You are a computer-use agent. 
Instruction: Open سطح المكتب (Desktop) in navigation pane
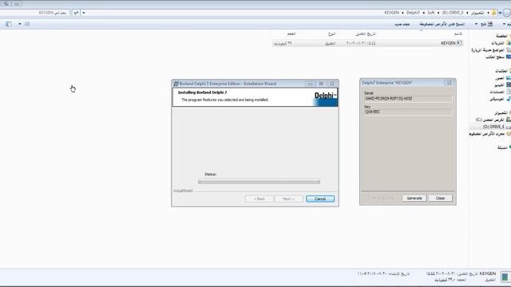(x=496, y=57)
